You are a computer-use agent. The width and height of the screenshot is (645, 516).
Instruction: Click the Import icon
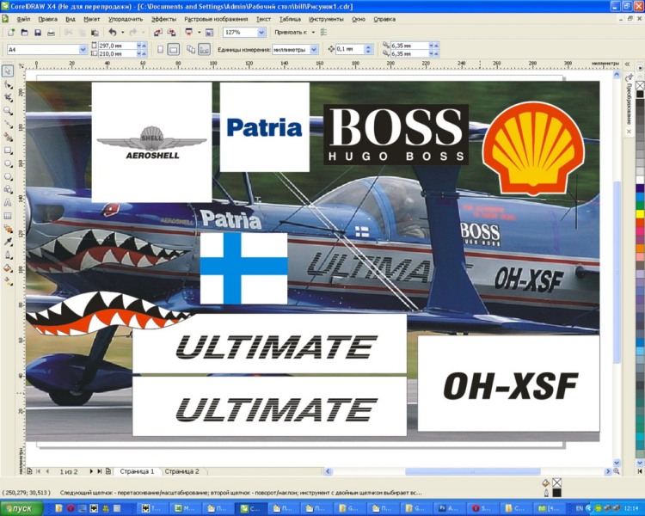158,33
